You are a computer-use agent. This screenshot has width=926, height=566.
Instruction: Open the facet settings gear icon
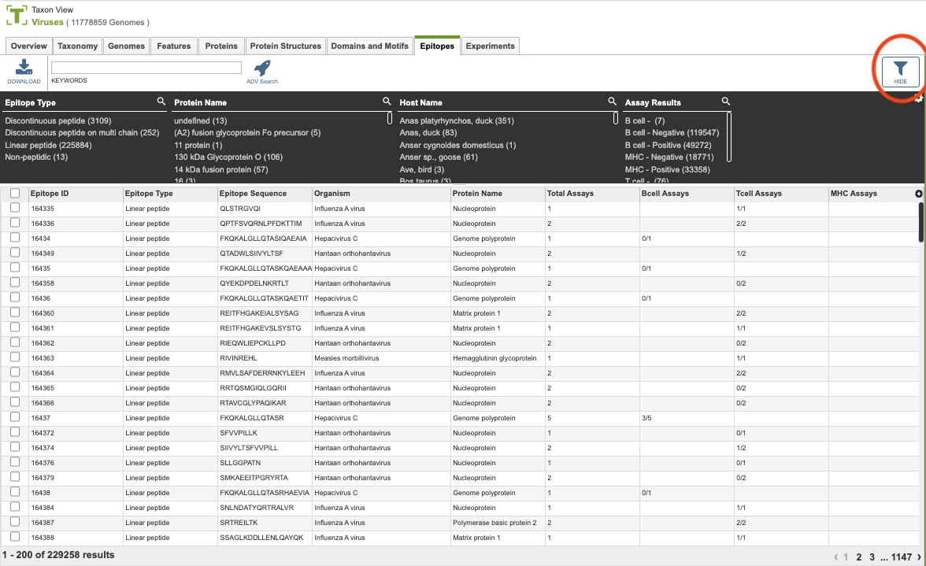pos(919,98)
